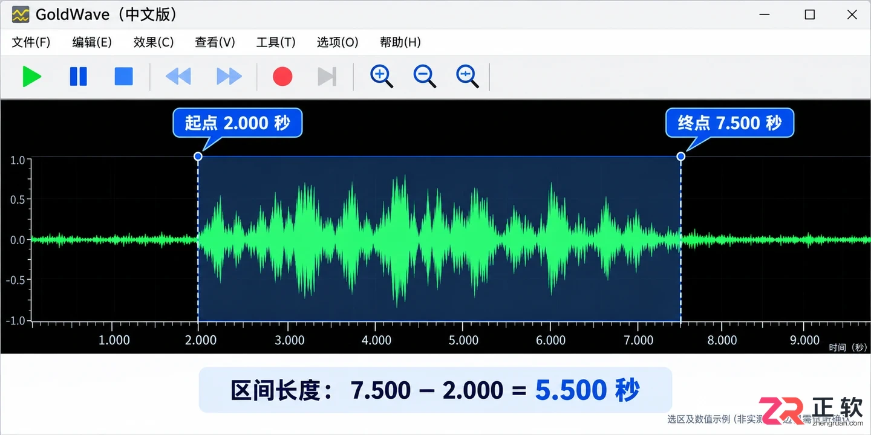The image size is (871, 435).
Task: Click the grayed skip-to-end icon
Action: click(x=327, y=77)
